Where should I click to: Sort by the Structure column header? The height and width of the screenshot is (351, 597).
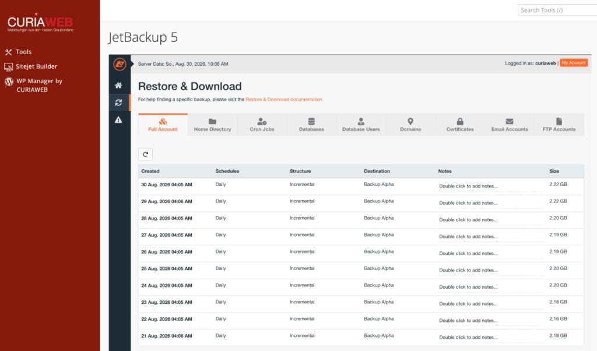(300, 171)
